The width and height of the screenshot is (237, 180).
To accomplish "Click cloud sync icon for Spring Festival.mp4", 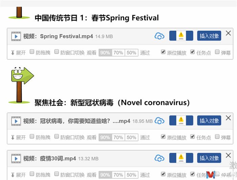I will tap(159, 36).
